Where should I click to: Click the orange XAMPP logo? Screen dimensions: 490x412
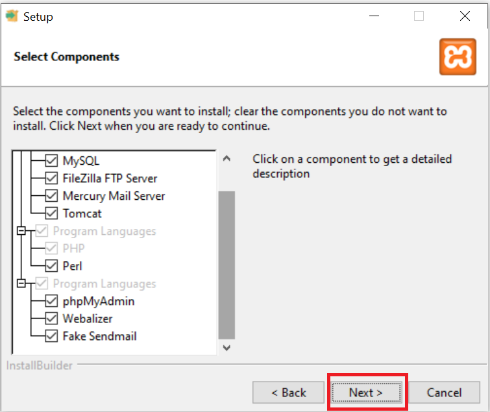(x=458, y=57)
